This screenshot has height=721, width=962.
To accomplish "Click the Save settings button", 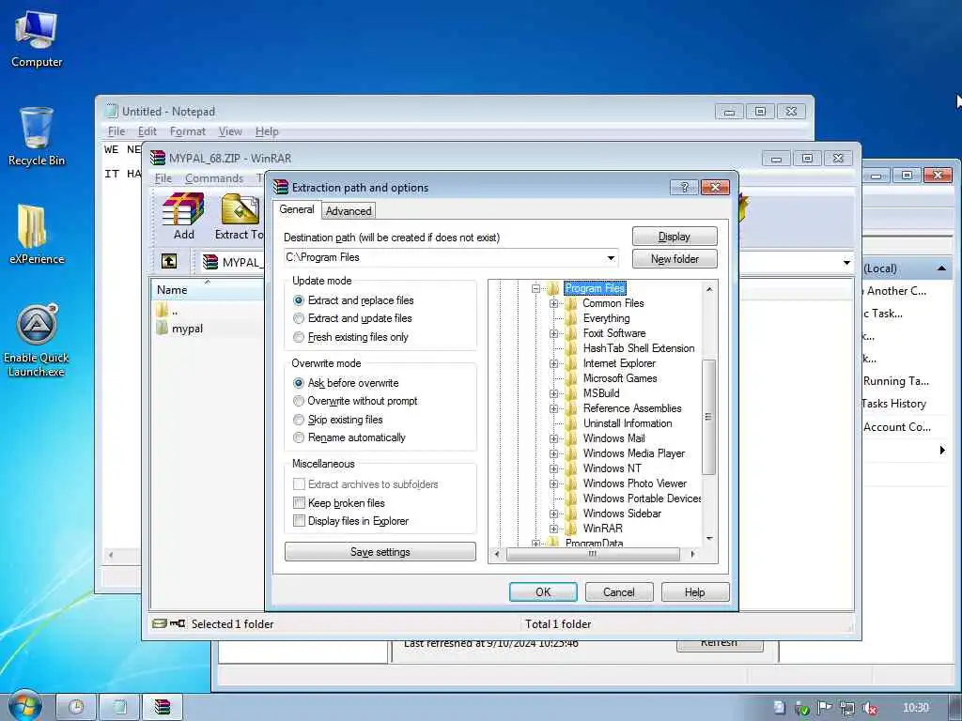I will click(x=380, y=552).
